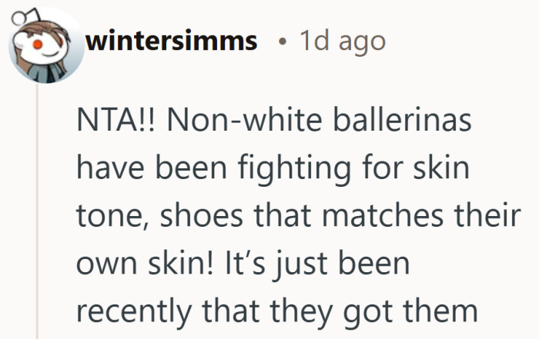Click the "1d ago" comment timestamp
This screenshot has height=339, width=539.
341,41
